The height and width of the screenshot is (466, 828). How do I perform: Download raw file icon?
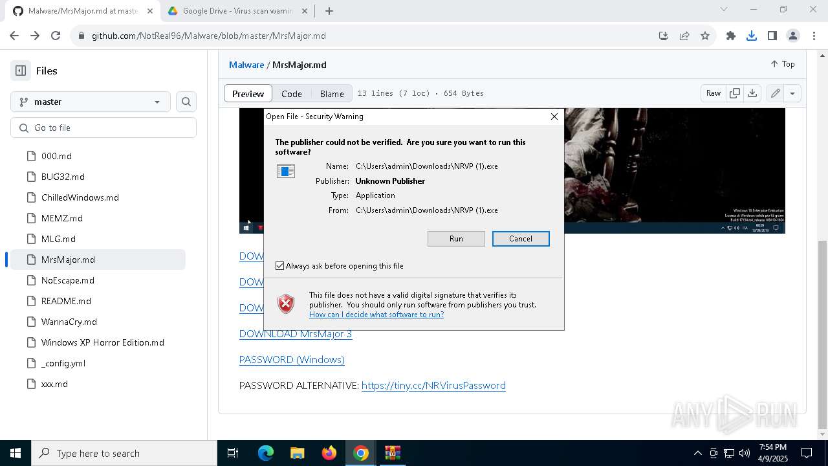[752, 93]
